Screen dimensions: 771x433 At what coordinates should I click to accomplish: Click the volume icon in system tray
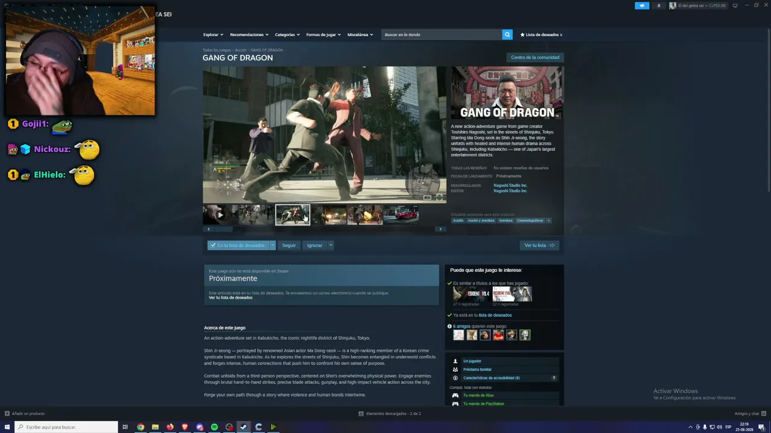pos(719,427)
